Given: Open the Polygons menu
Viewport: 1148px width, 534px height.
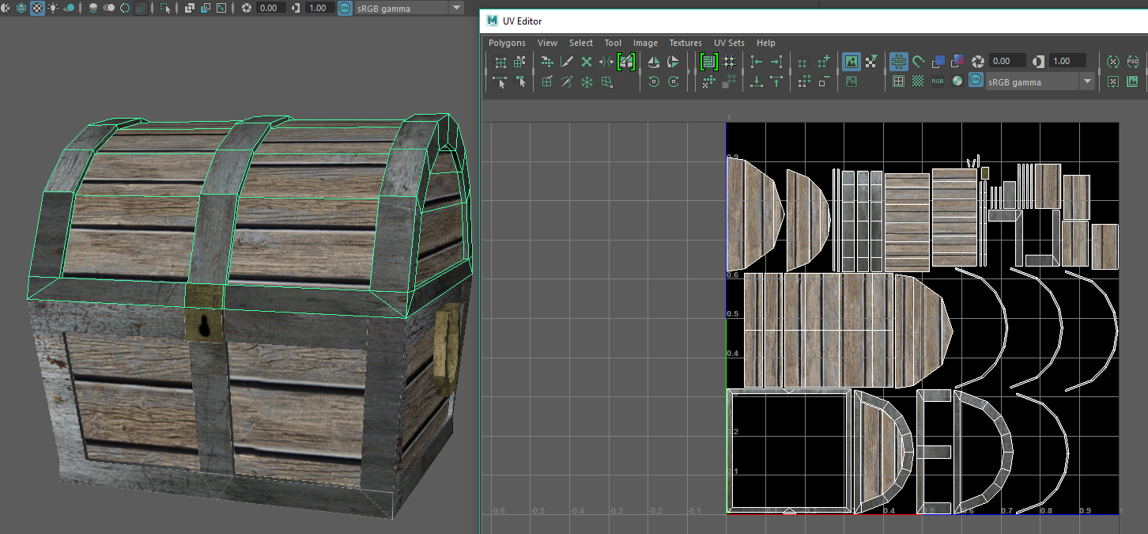Looking at the screenshot, I should 507,43.
